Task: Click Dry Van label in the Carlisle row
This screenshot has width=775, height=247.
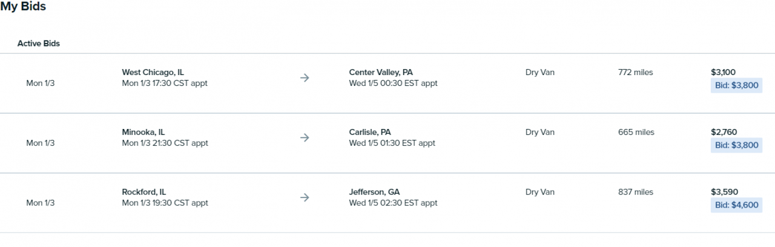Action: tap(540, 132)
